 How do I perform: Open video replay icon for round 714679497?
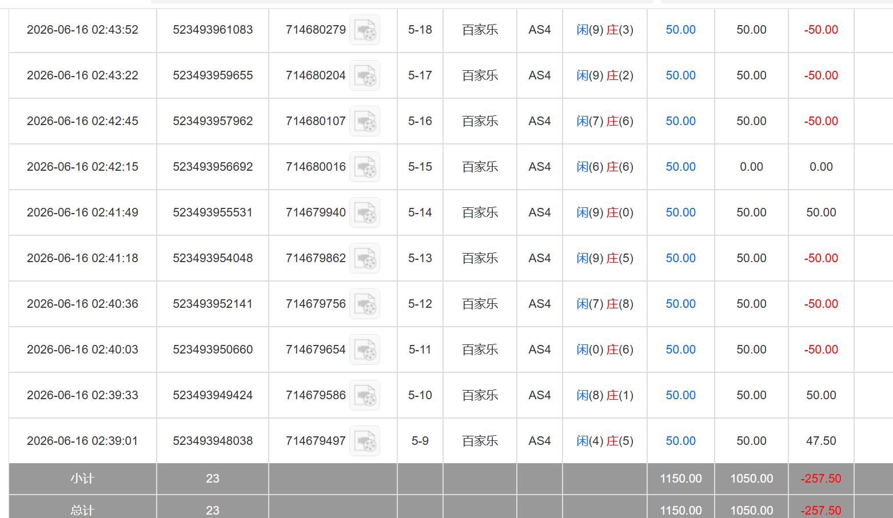click(x=365, y=441)
